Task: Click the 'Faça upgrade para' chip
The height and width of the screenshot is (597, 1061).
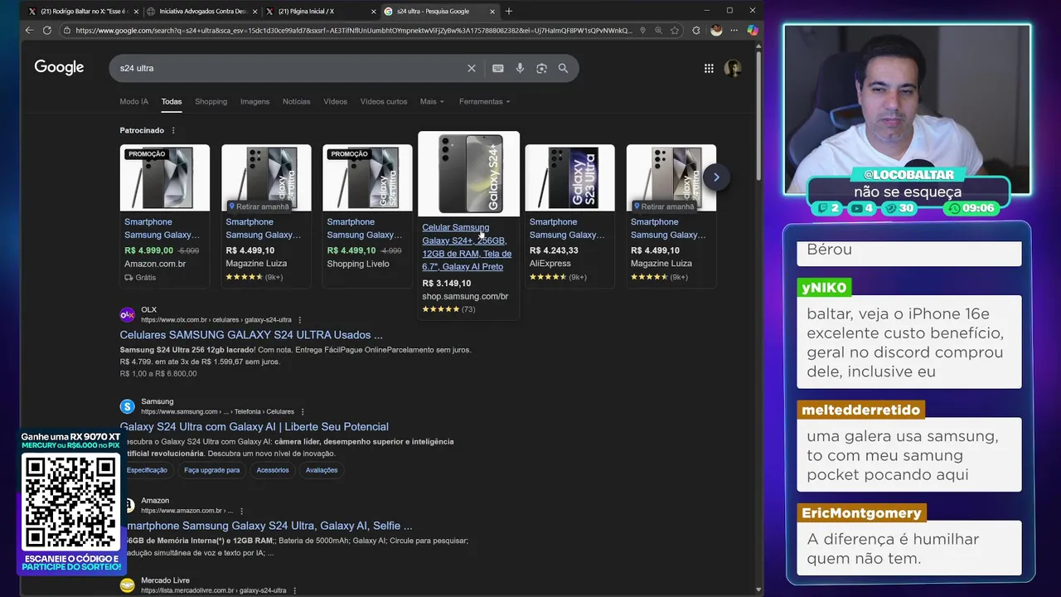Action: pos(211,470)
